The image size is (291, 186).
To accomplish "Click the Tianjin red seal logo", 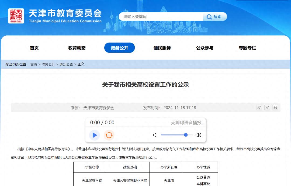I will pos(16,16).
